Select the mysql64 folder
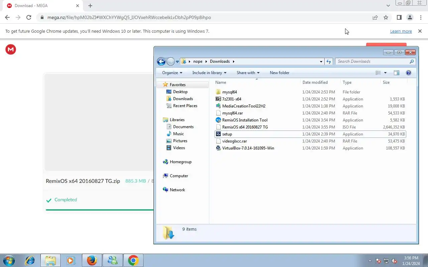Viewport: 428px width, 267px height. 229,92
